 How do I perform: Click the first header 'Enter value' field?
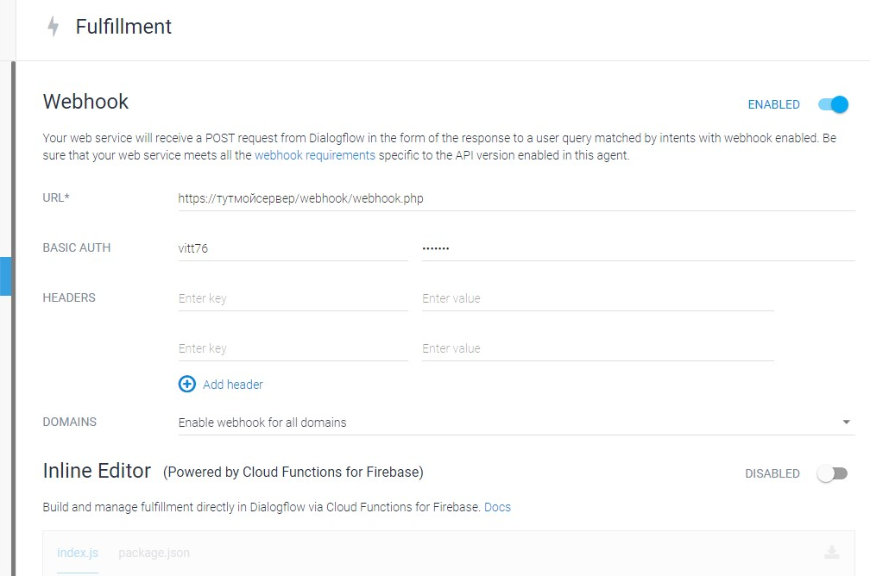click(597, 298)
